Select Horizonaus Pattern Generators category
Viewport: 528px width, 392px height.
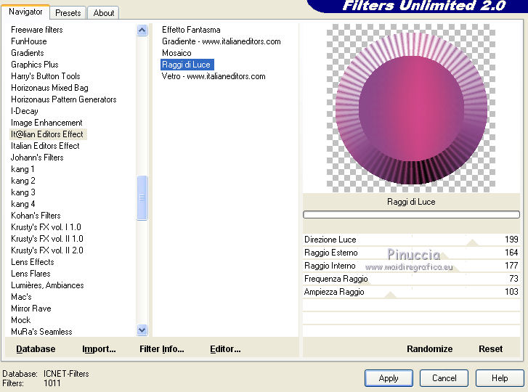[64, 99]
